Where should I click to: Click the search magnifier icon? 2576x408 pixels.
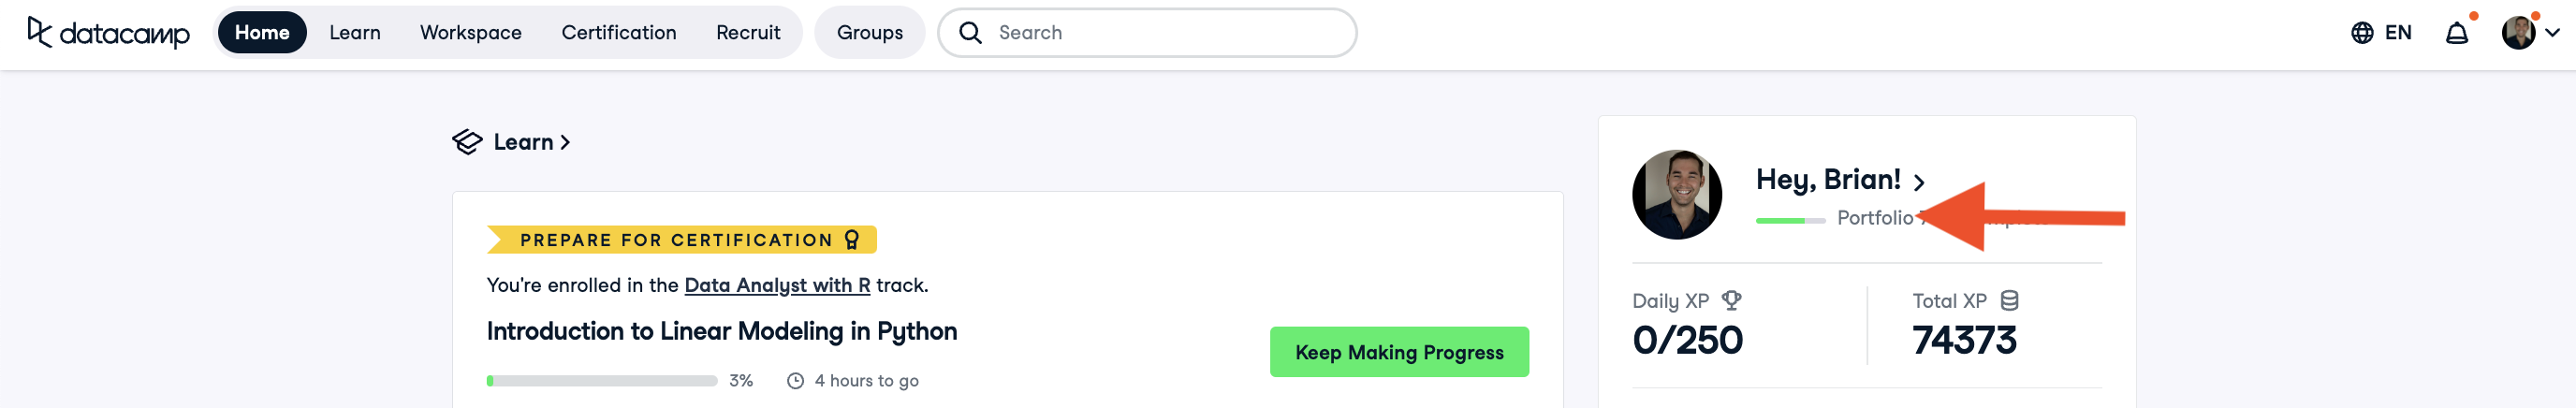(970, 33)
